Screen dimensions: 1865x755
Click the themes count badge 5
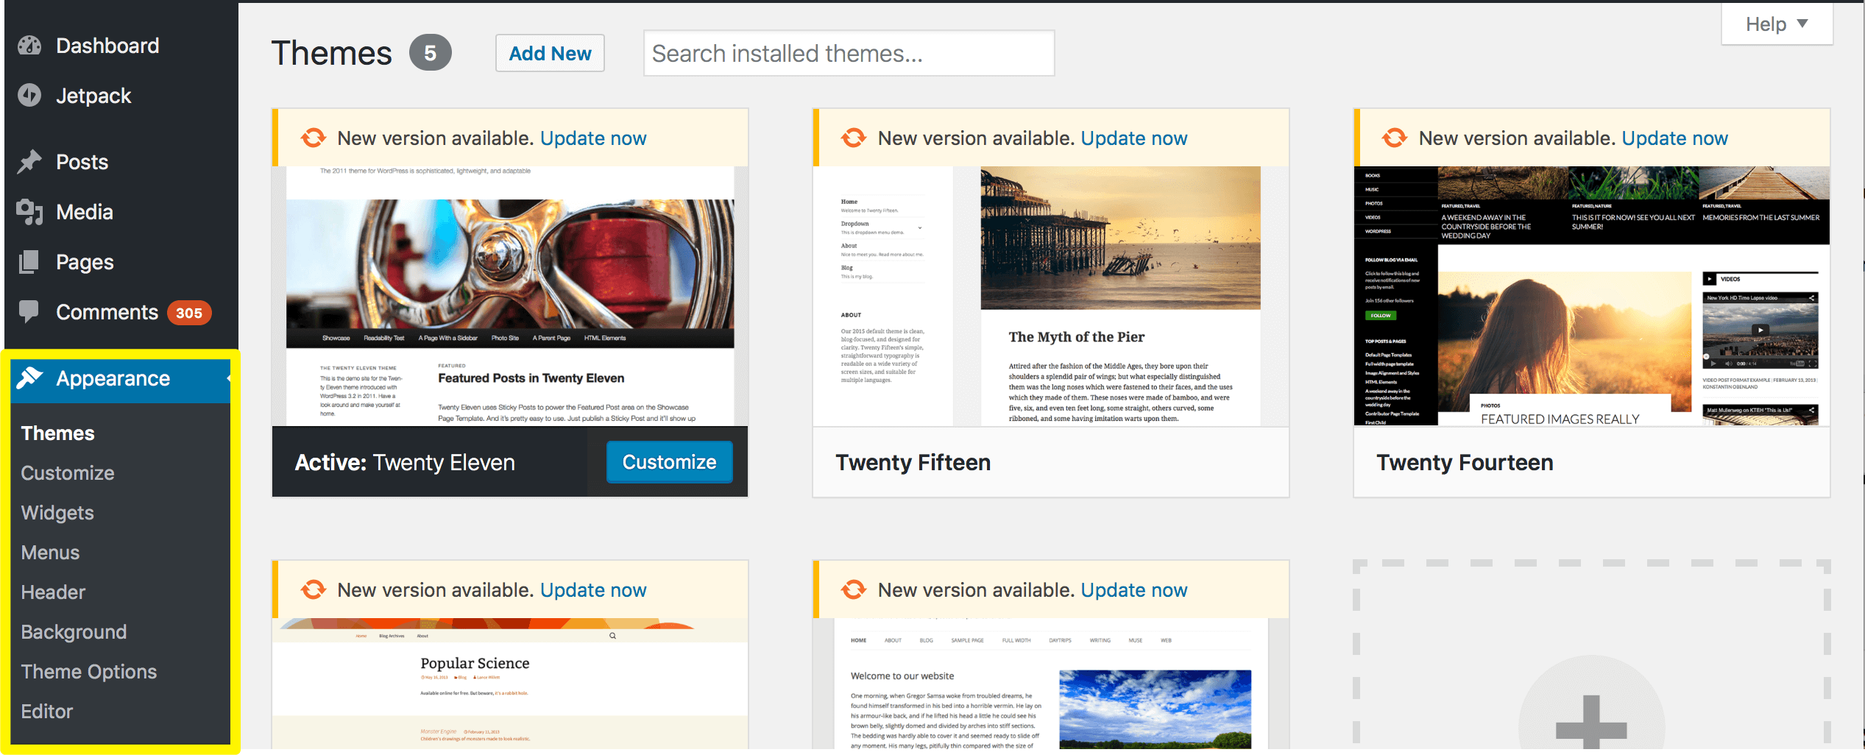pos(431,53)
